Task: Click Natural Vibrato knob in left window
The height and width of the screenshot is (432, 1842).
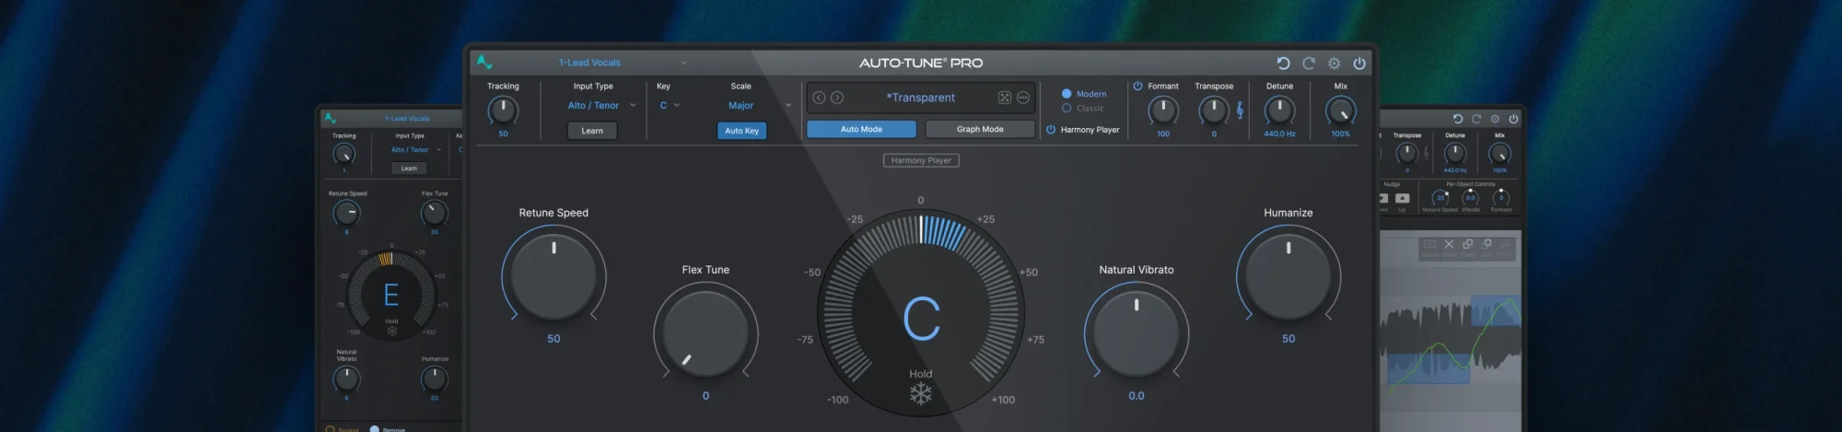Action: (346, 379)
